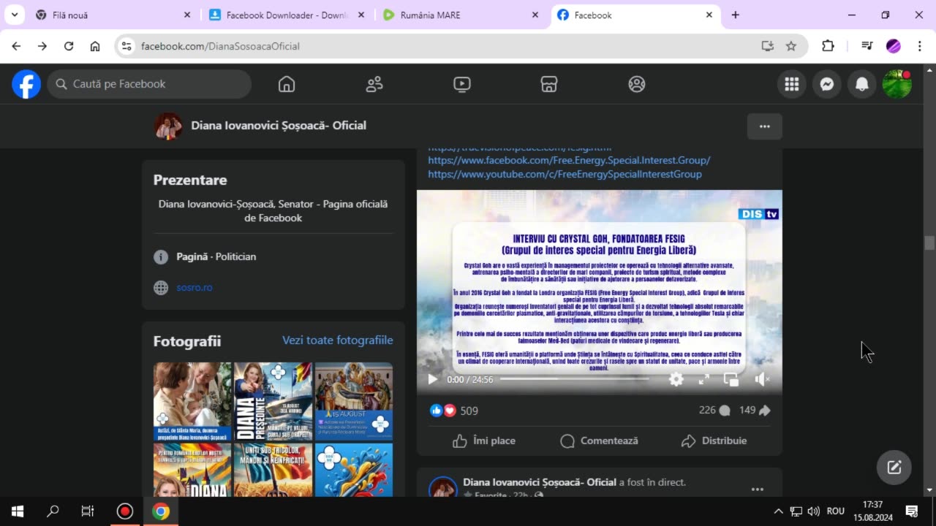Open Chrome three-dot menu
936x526 pixels.
(x=919, y=46)
